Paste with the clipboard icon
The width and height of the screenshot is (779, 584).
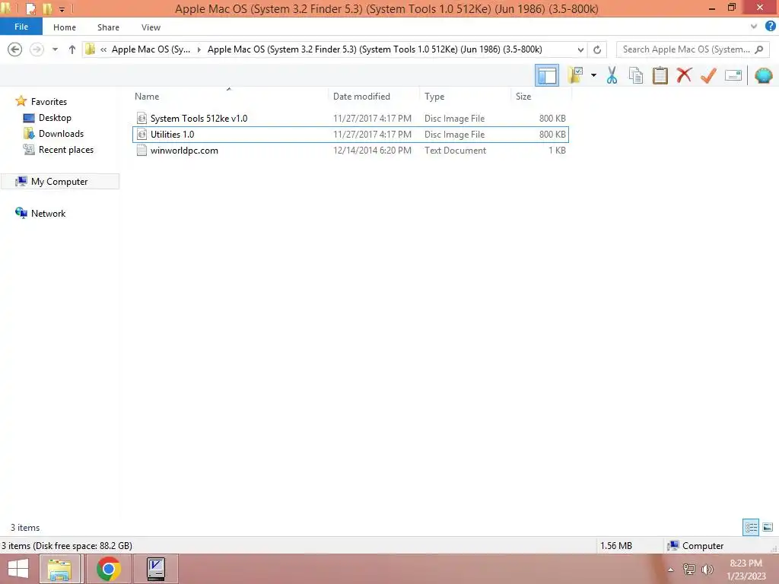point(660,75)
